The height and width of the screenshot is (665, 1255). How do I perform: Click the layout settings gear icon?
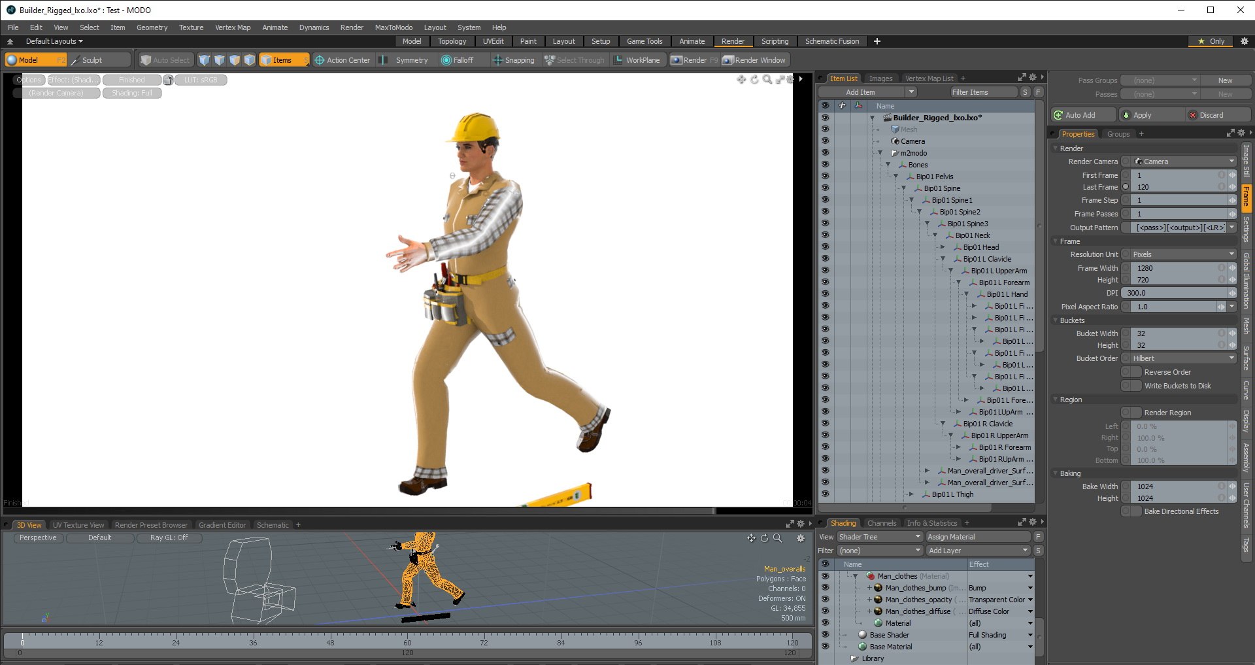click(x=1245, y=41)
